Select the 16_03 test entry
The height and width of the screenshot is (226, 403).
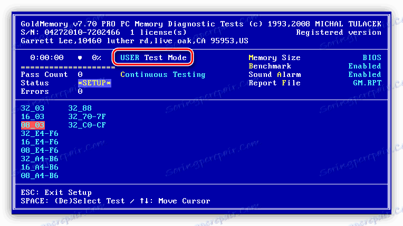click(32, 116)
